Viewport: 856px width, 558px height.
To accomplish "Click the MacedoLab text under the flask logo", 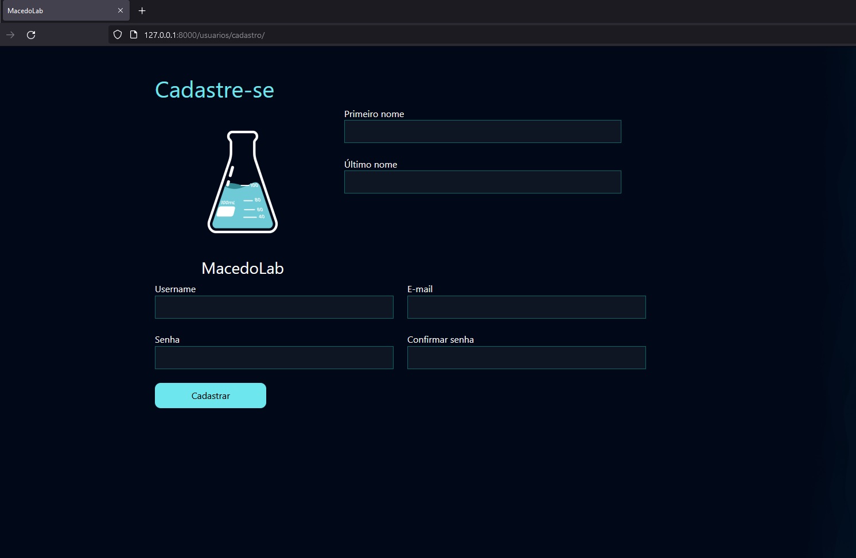I will pyautogui.click(x=242, y=268).
